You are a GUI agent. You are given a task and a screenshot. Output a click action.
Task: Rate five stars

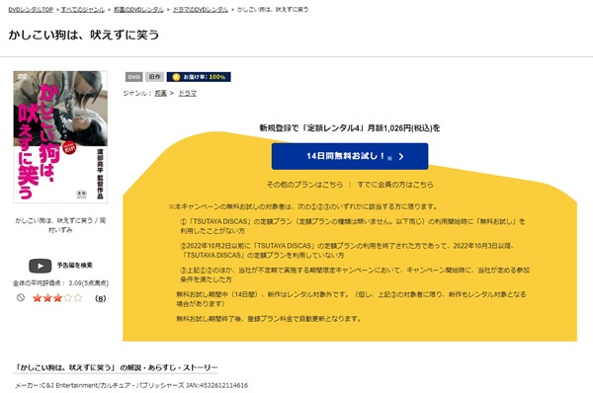pos(78,298)
